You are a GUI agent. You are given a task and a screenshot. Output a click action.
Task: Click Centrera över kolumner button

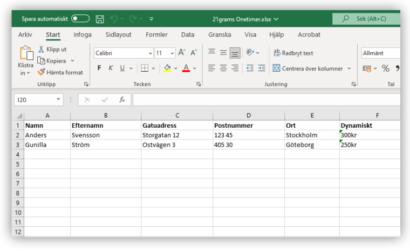click(x=307, y=68)
